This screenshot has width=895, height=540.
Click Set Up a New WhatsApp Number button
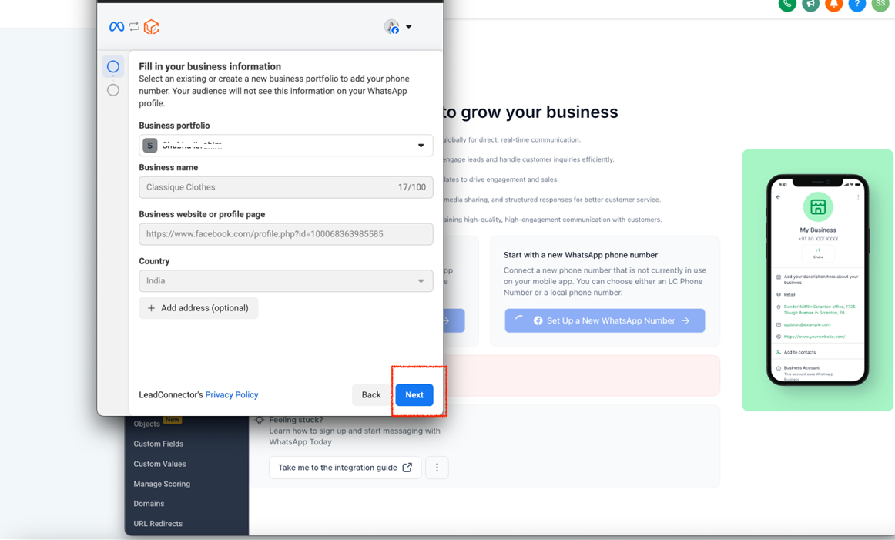[605, 320]
